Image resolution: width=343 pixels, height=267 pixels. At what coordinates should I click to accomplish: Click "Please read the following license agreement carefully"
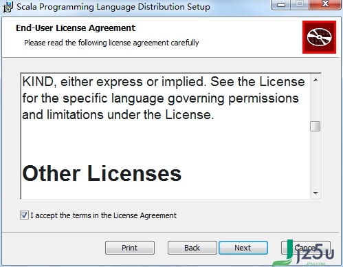[111, 43]
